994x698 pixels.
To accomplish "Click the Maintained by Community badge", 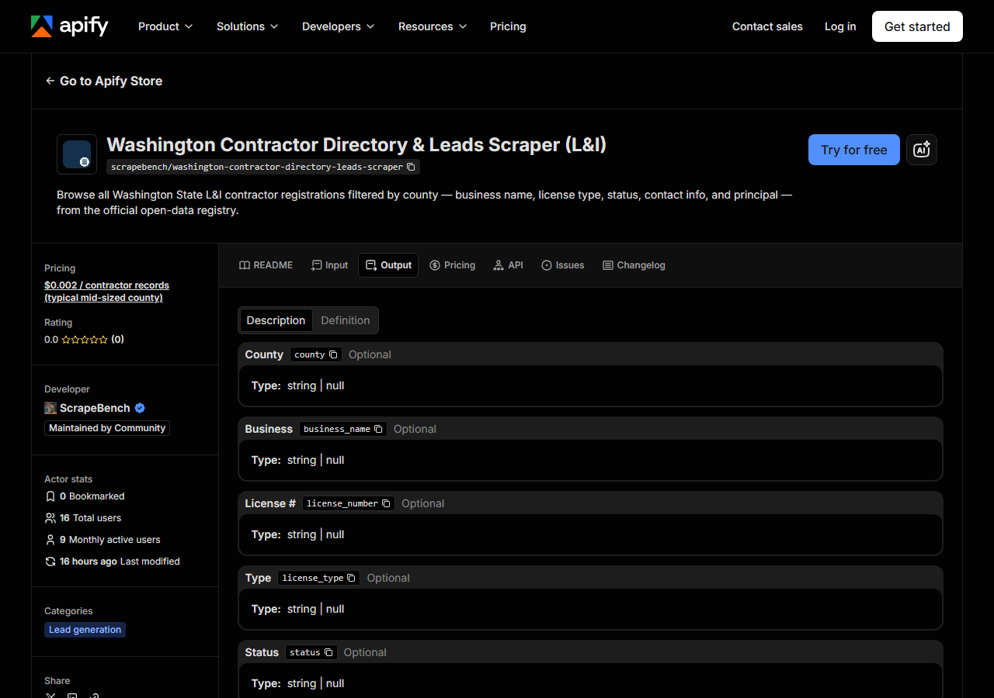I will (x=107, y=428).
